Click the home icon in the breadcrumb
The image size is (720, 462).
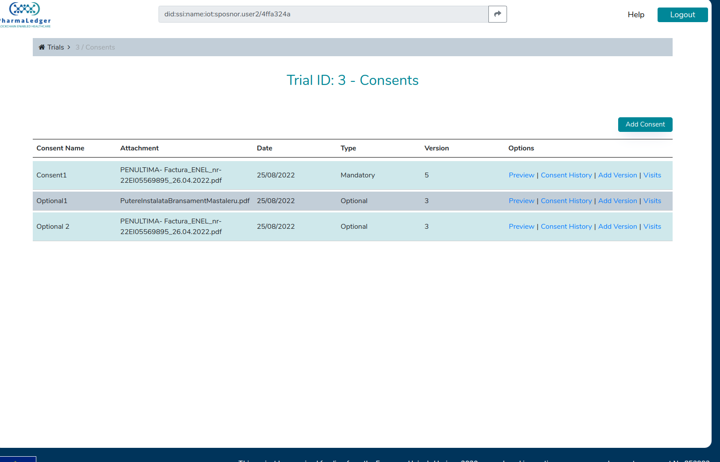tap(41, 47)
